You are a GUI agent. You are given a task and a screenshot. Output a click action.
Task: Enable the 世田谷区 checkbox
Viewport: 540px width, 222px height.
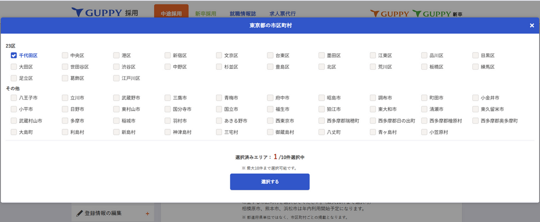[x=65, y=67]
